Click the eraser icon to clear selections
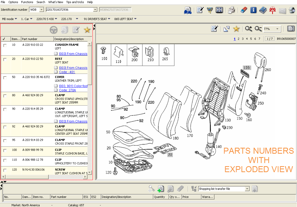 coord(244,10)
